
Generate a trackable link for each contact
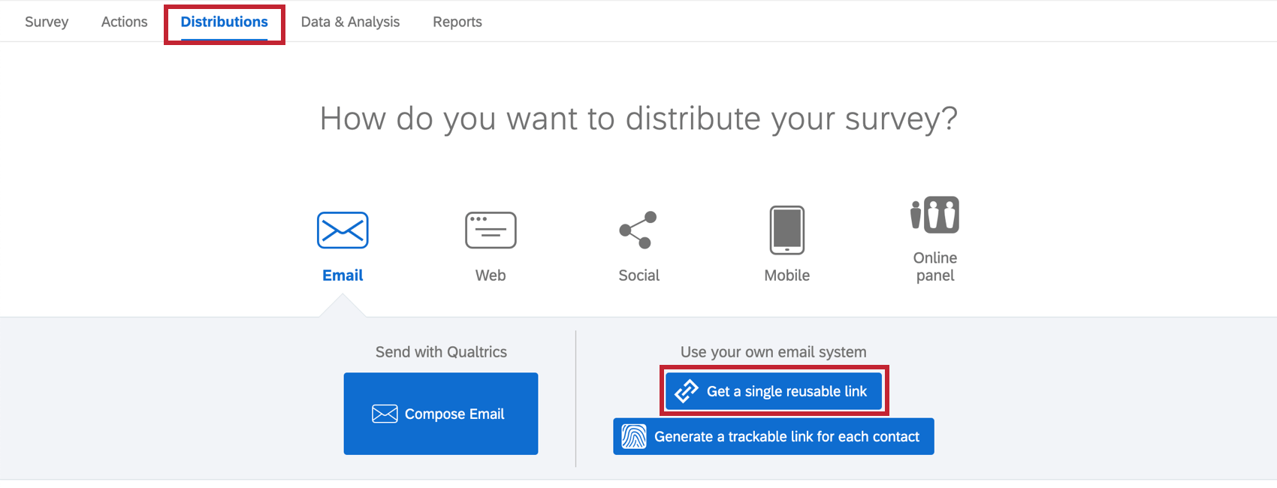(x=786, y=437)
